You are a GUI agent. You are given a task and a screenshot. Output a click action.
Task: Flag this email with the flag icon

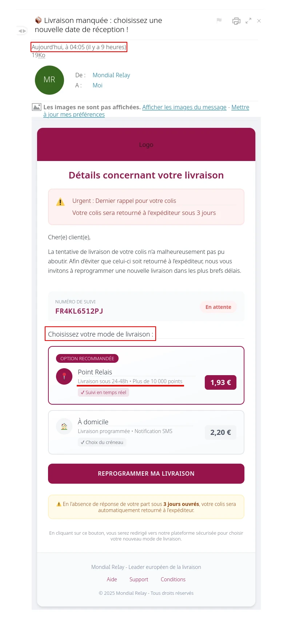coord(219,20)
